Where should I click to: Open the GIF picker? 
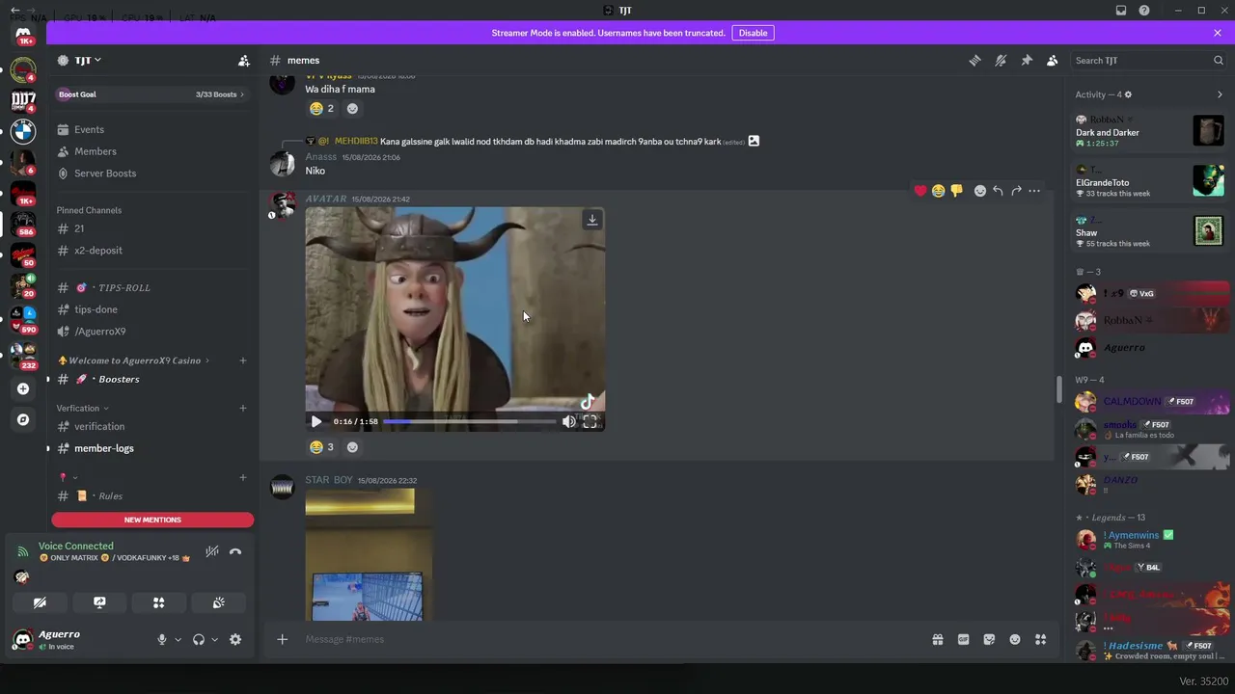point(963,639)
